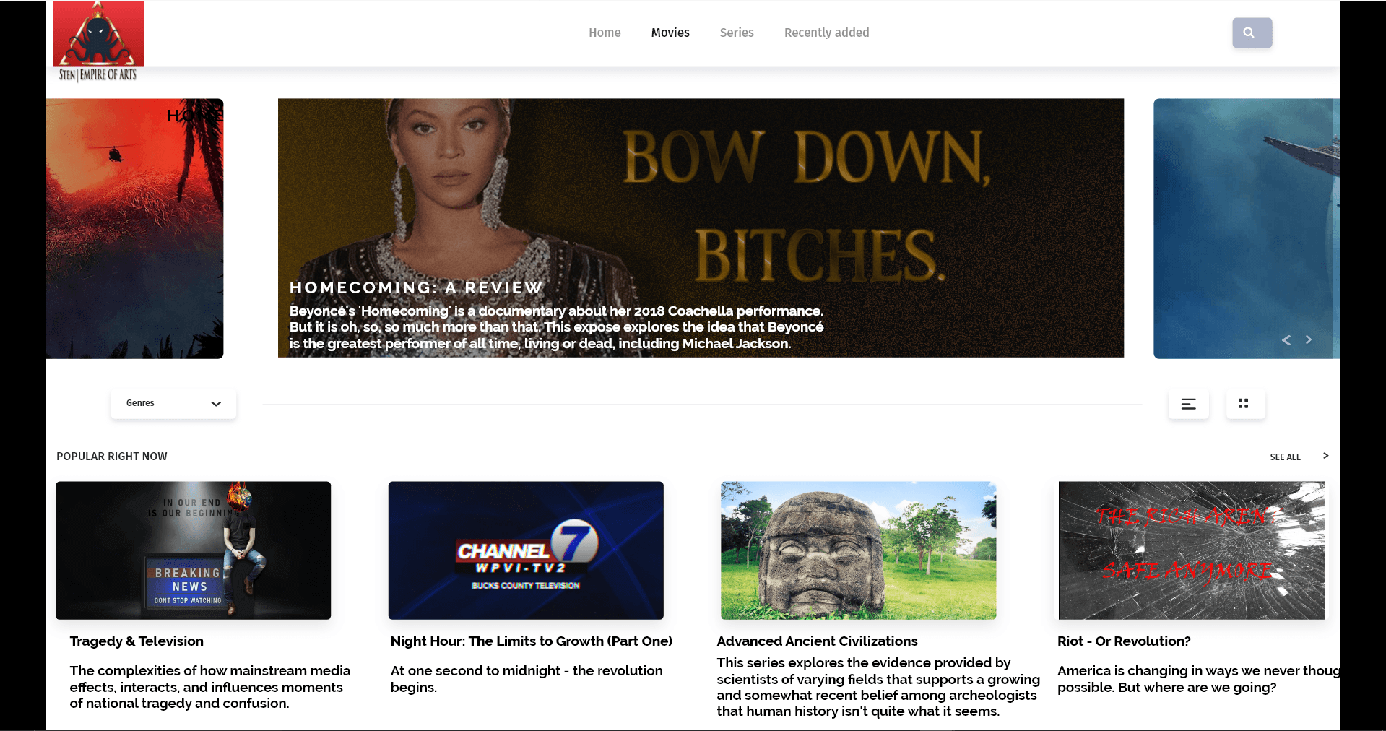The image size is (1386, 731).
Task: Click the Popular Right Now heading
Action: coord(112,457)
